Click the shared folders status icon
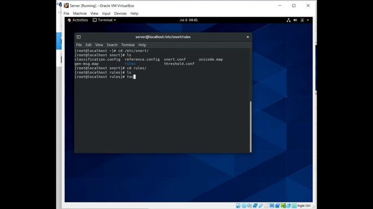Image resolution: width=373 pixels, height=209 pixels. point(266,206)
